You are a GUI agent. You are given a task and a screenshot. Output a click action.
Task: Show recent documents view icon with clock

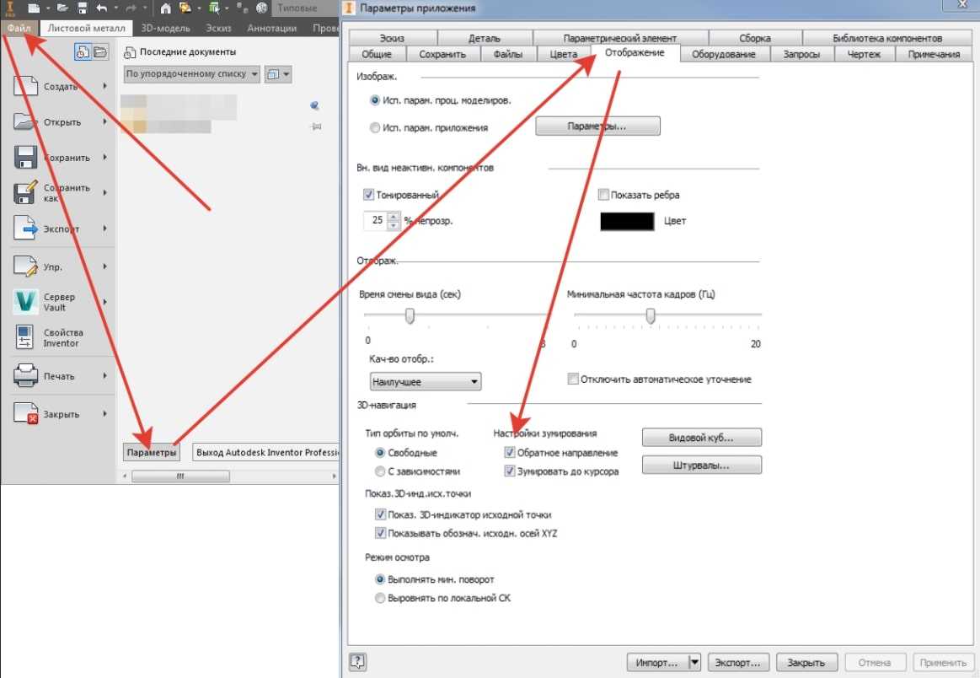click(x=83, y=52)
